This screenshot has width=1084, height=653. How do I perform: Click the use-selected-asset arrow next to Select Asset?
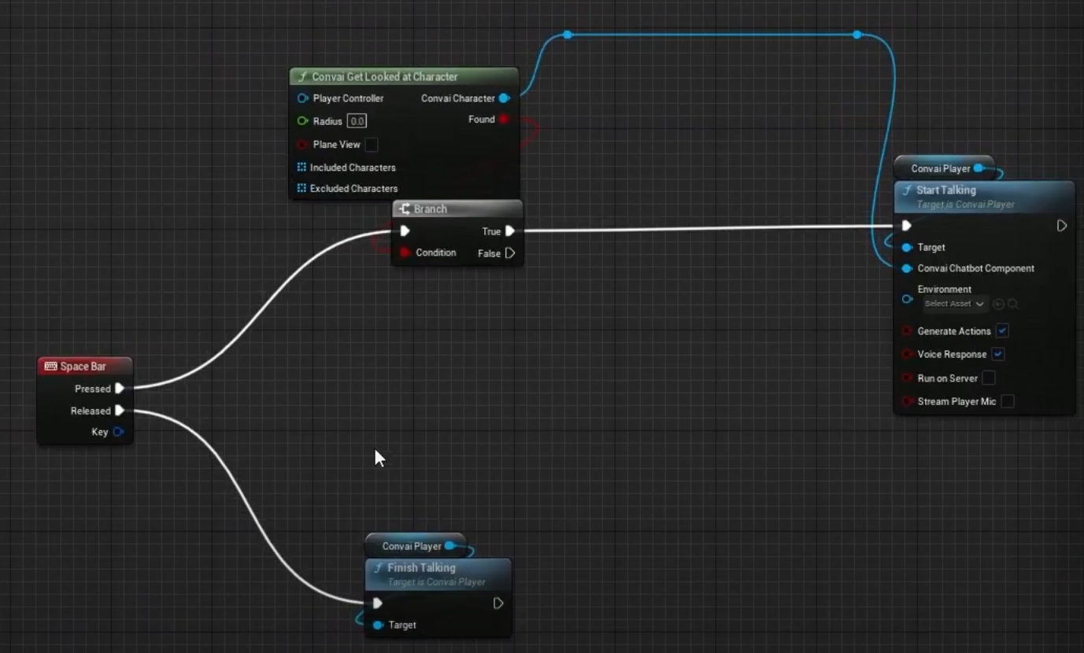(x=999, y=304)
